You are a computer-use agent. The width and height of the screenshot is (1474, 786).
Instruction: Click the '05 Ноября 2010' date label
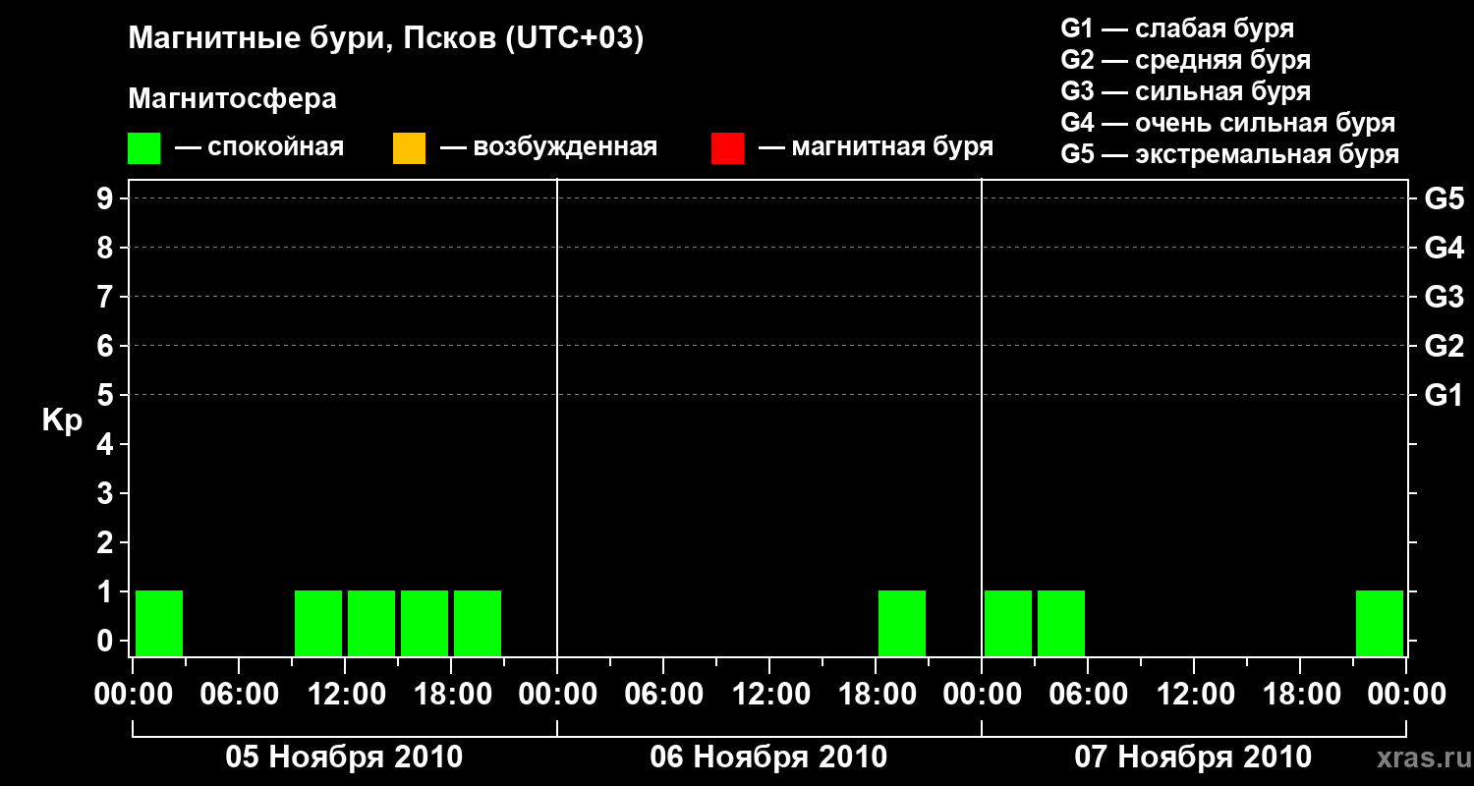(x=344, y=757)
